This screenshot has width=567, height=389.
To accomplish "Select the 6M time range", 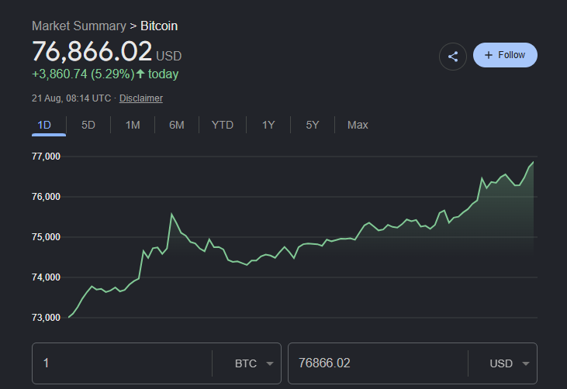I will coord(177,125).
